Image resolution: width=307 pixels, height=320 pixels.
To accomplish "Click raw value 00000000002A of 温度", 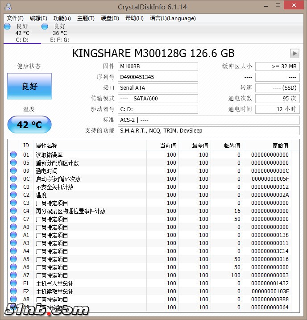I will 270,195.
